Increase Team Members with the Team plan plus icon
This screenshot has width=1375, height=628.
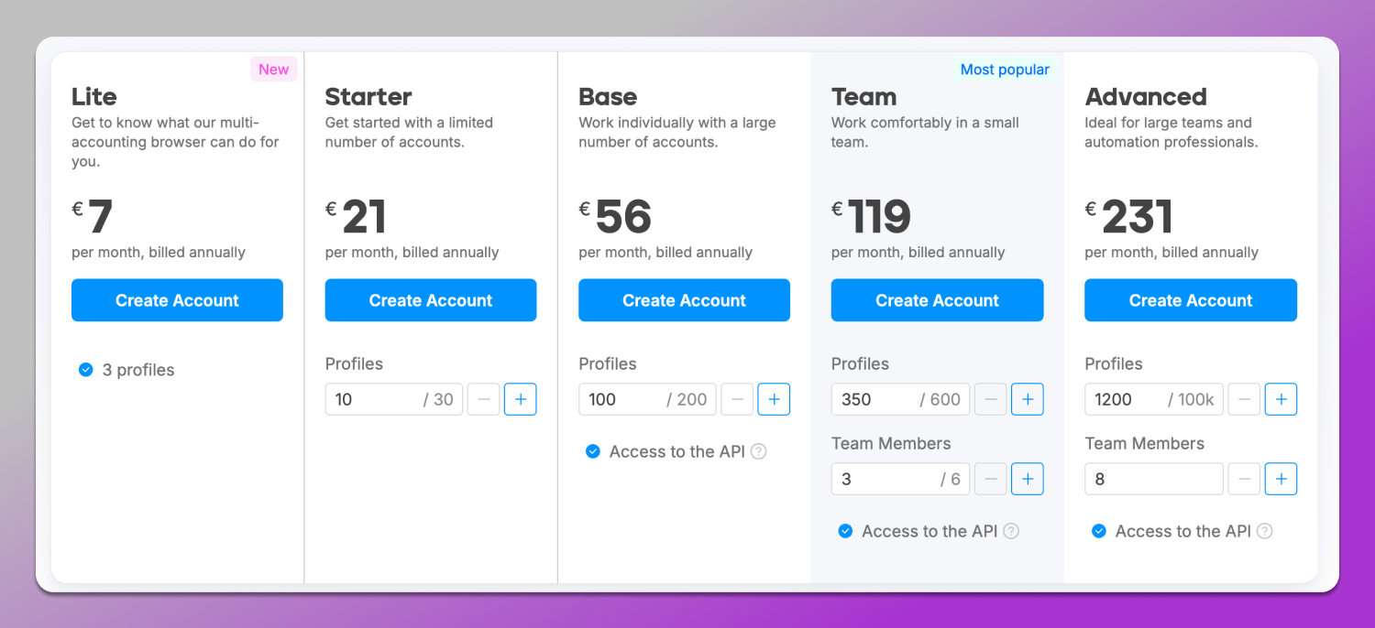[x=1028, y=479]
